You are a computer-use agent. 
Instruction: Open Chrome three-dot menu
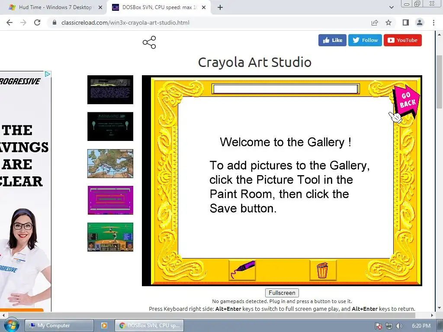pos(433,22)
